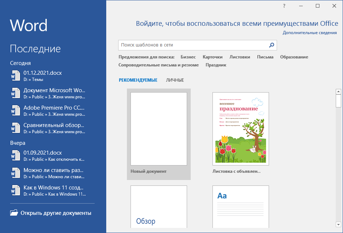The image size is (343, 233).
Task: Switch to the РЕКОМЕНДУЕМЫЕ tab
Action: pos(138,80)
